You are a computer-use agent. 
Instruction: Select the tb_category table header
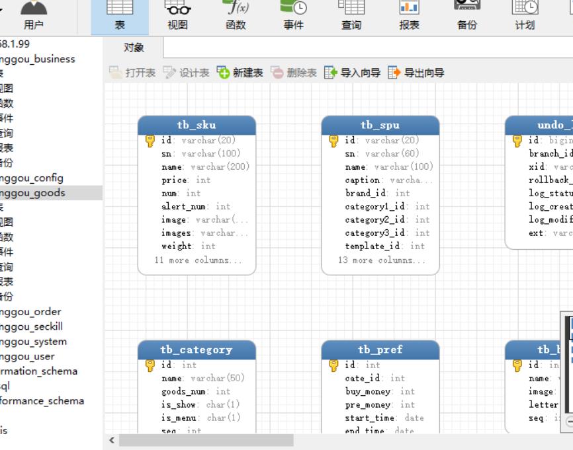(197, 350)
